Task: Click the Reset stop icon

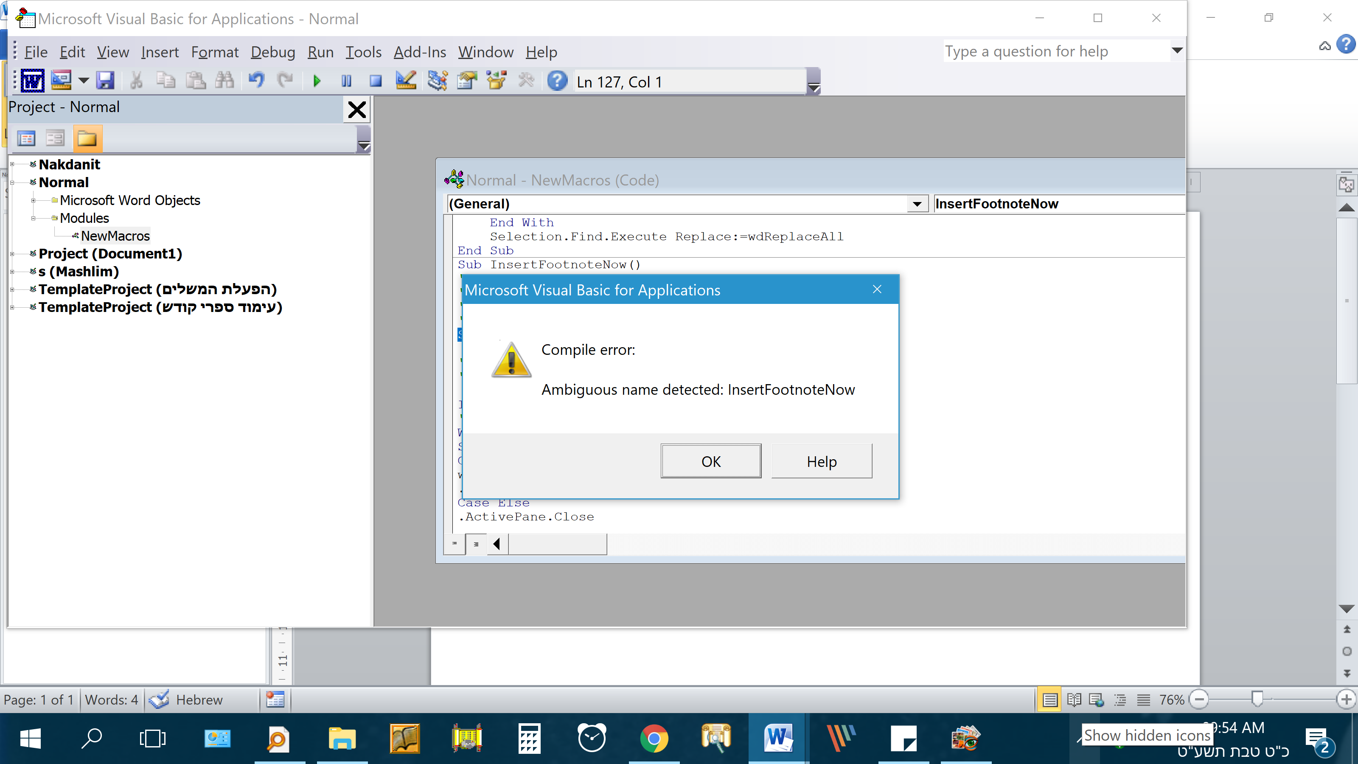Action: (375, 81)
